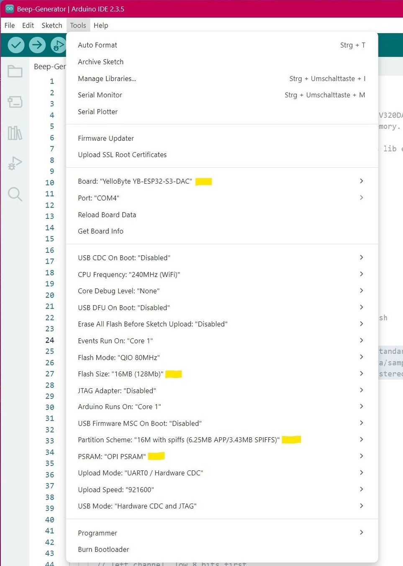Viewport: 403px width, 566px height.
Task: Launch the Serial Monitor
Action: coord(222,95)
